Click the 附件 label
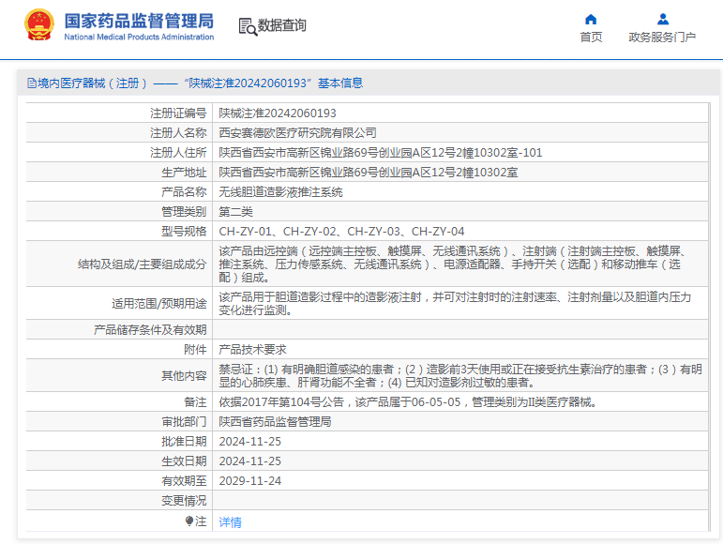The width and height of the screenshot is (723, 544). [x=195, y=350]
